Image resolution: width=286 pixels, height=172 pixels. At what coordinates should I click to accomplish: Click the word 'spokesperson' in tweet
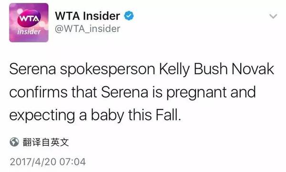108,71
